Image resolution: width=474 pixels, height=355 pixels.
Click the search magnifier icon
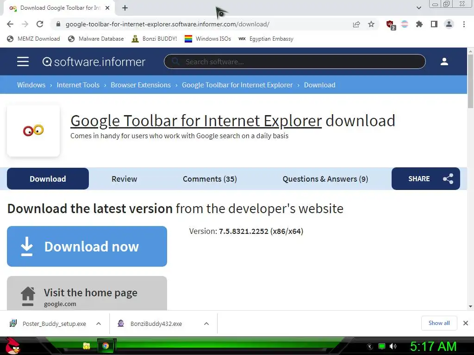pyautogui.click(x=175, y=61)
